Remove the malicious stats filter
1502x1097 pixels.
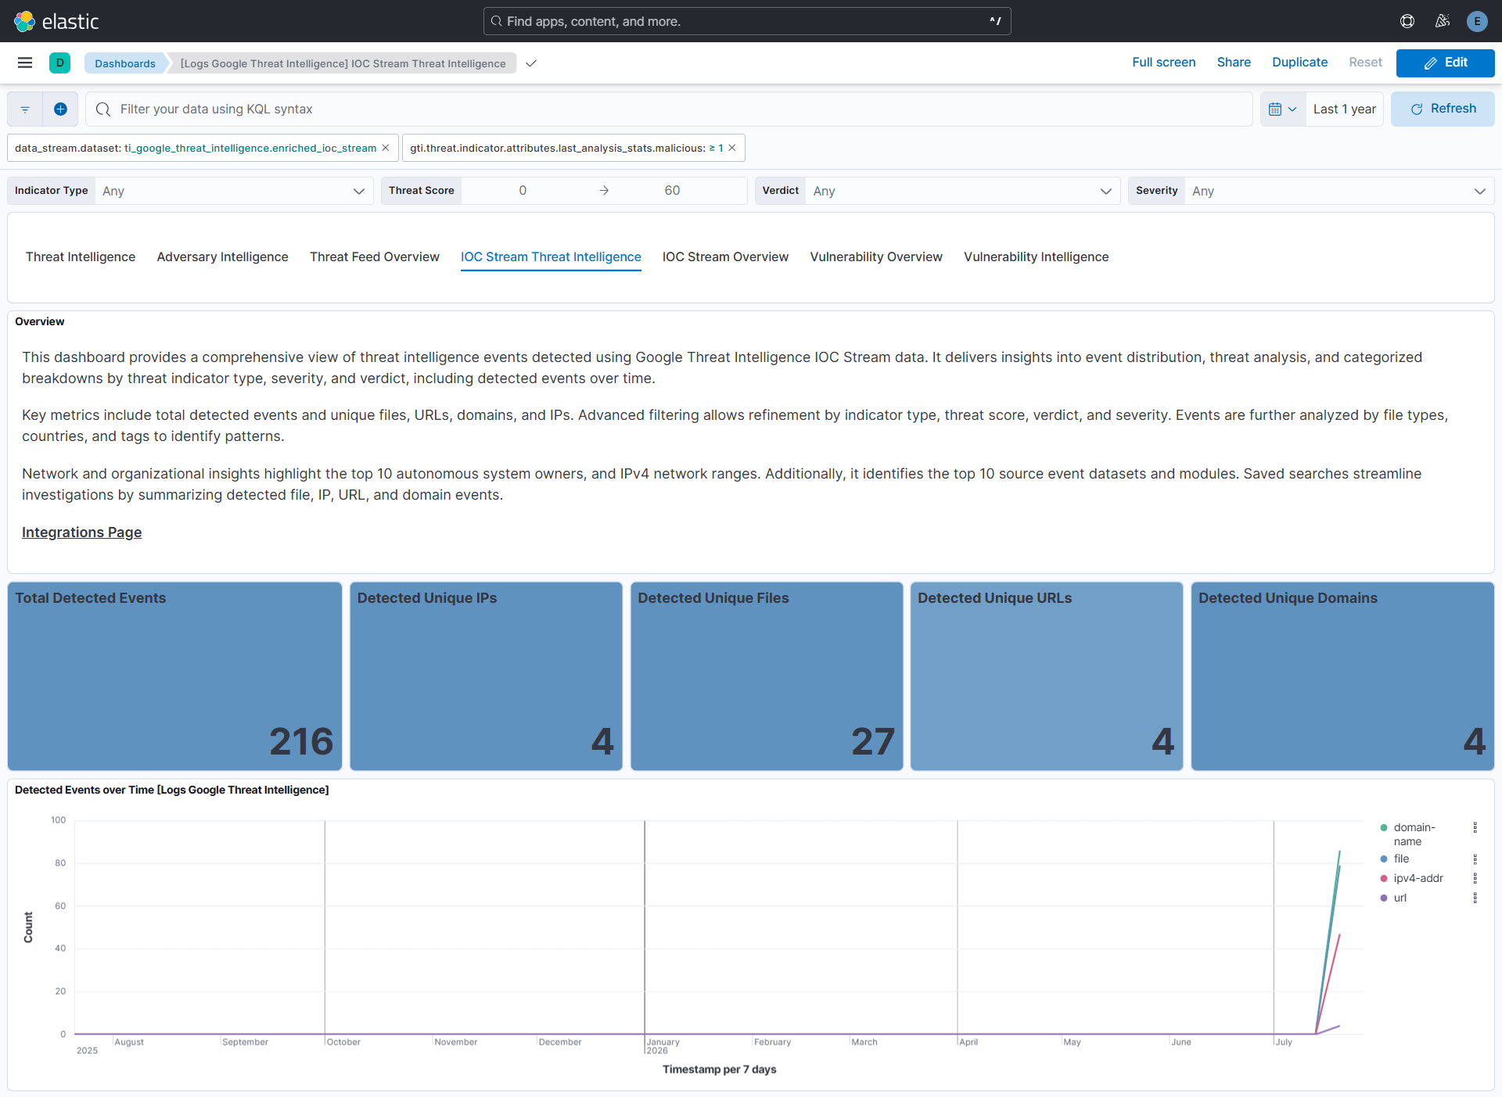[732, 148]
